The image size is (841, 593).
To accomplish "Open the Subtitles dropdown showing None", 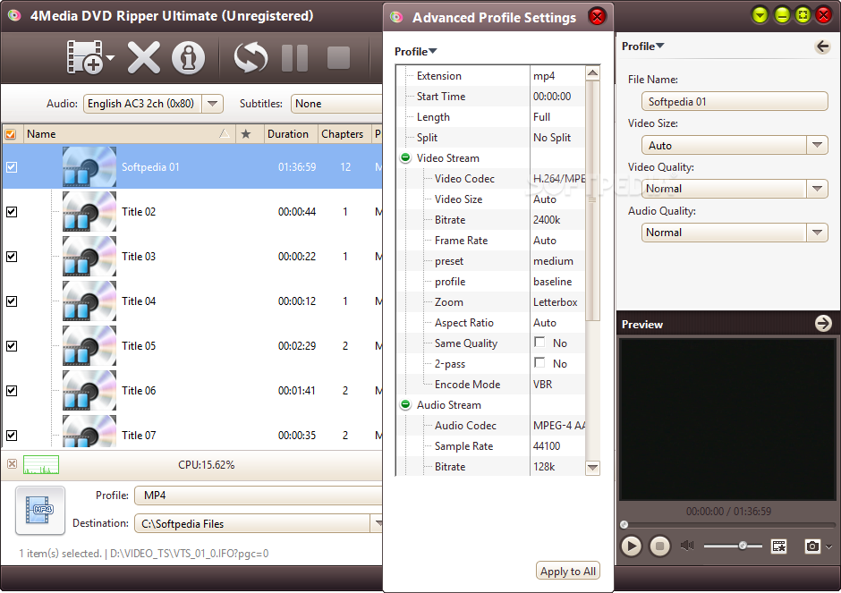I will 336,104.
